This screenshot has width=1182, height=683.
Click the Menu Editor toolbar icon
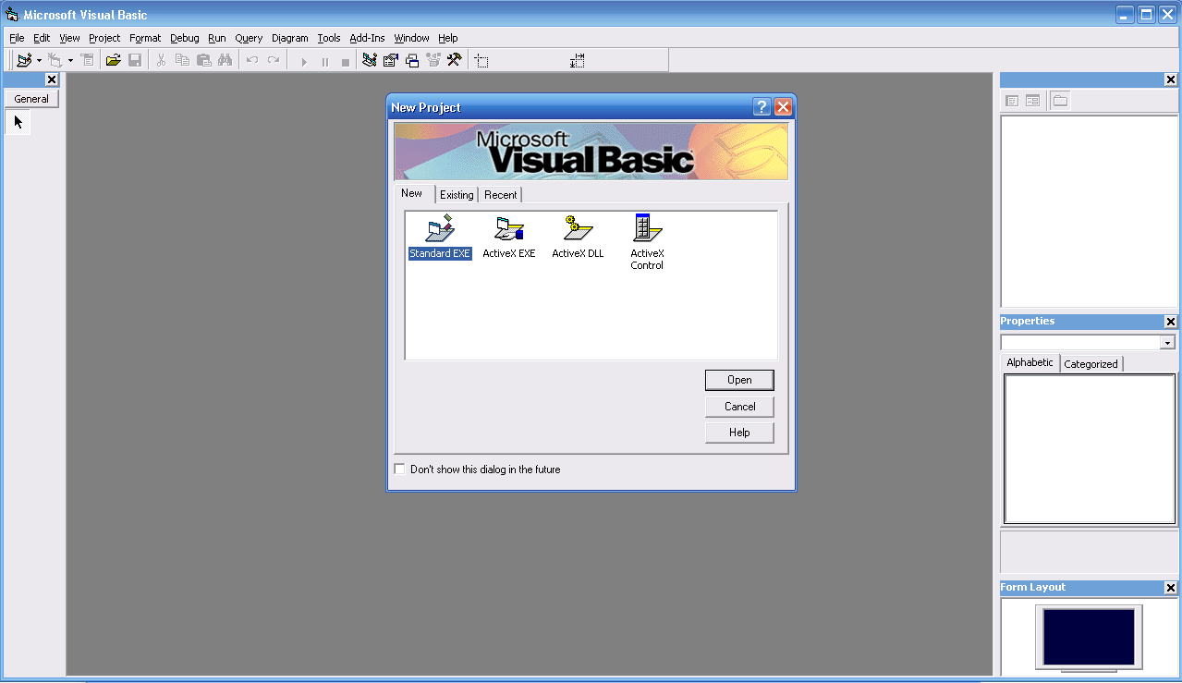point(87,60)
